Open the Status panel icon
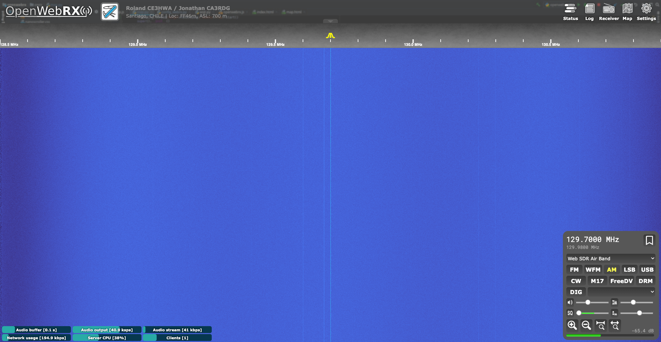Image resolution: width=661 pixels, height=342 pixels. [570, 12]
